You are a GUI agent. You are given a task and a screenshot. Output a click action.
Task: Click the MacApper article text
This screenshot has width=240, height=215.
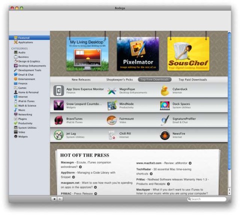tap(172, 191)
